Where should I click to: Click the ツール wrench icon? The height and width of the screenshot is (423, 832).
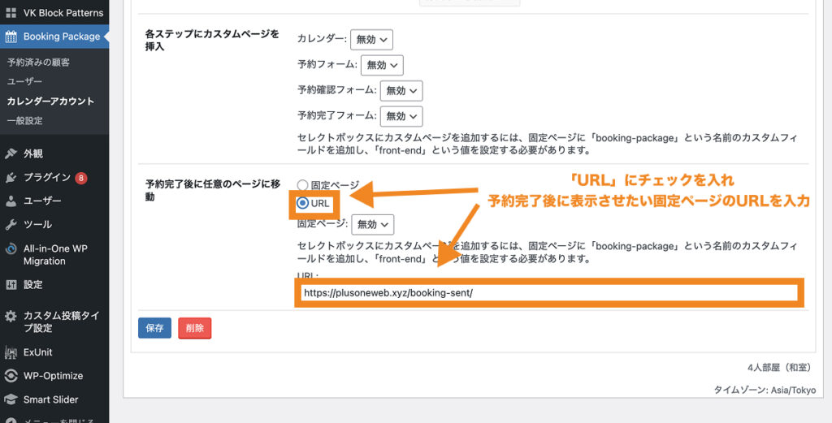(11, 224)
